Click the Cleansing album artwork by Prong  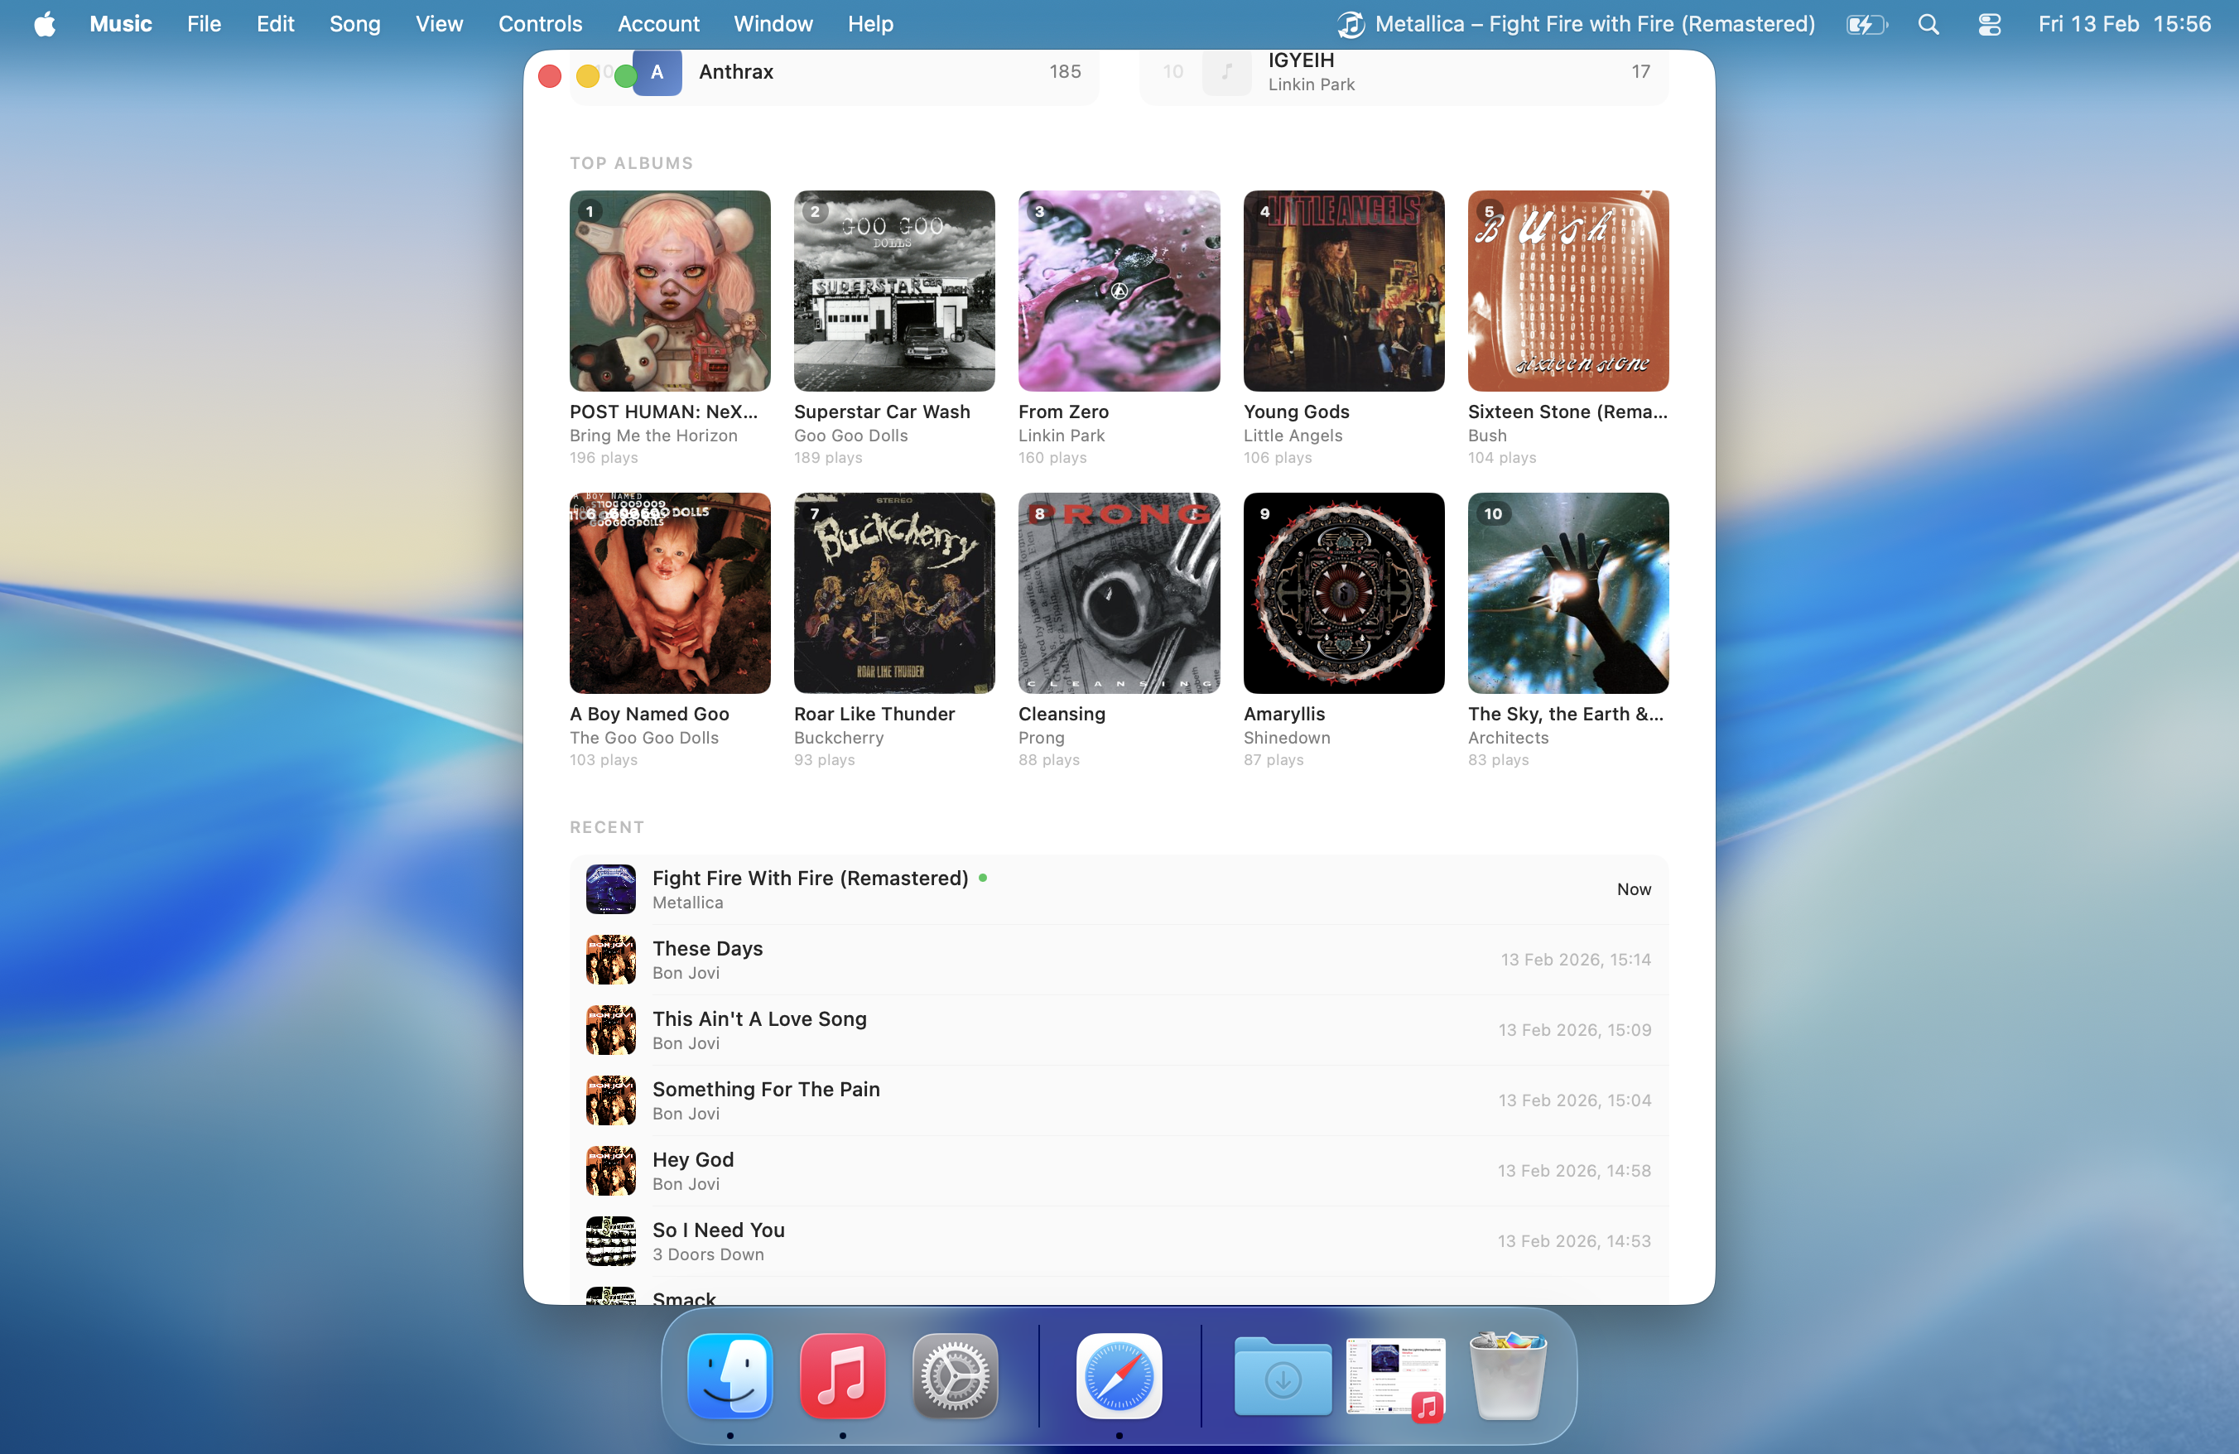point(1119,593)
